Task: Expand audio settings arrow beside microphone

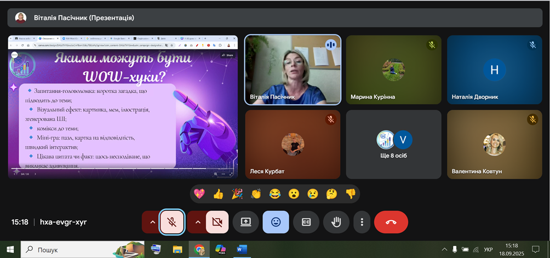Action: click(x=151, y=222)
